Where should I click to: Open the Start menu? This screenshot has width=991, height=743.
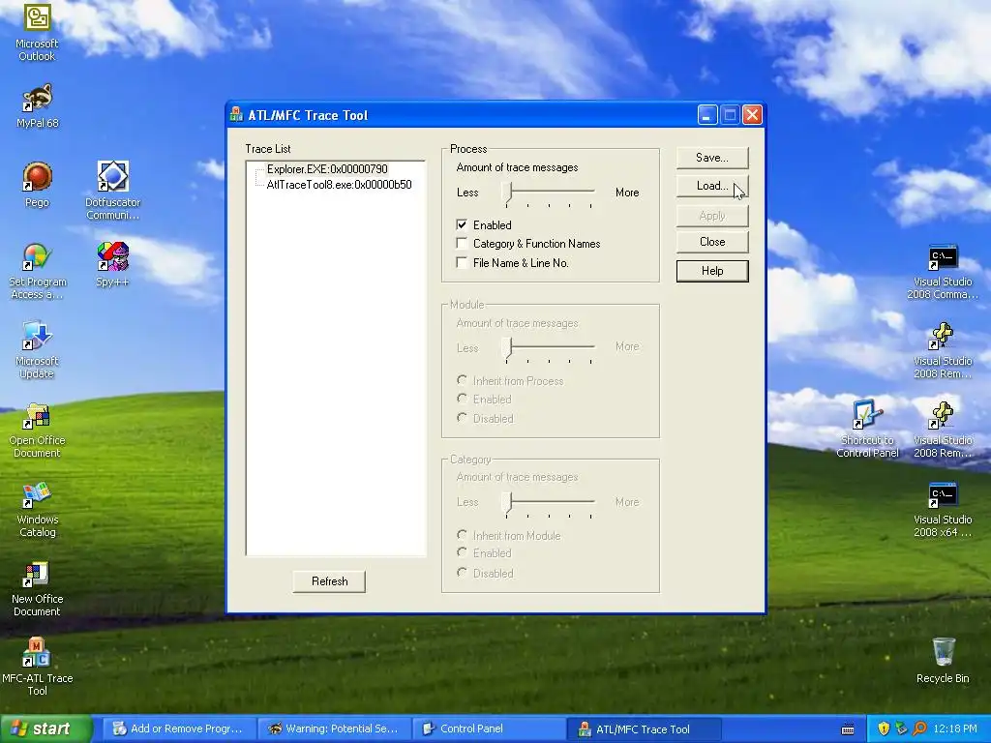(45, 728)
